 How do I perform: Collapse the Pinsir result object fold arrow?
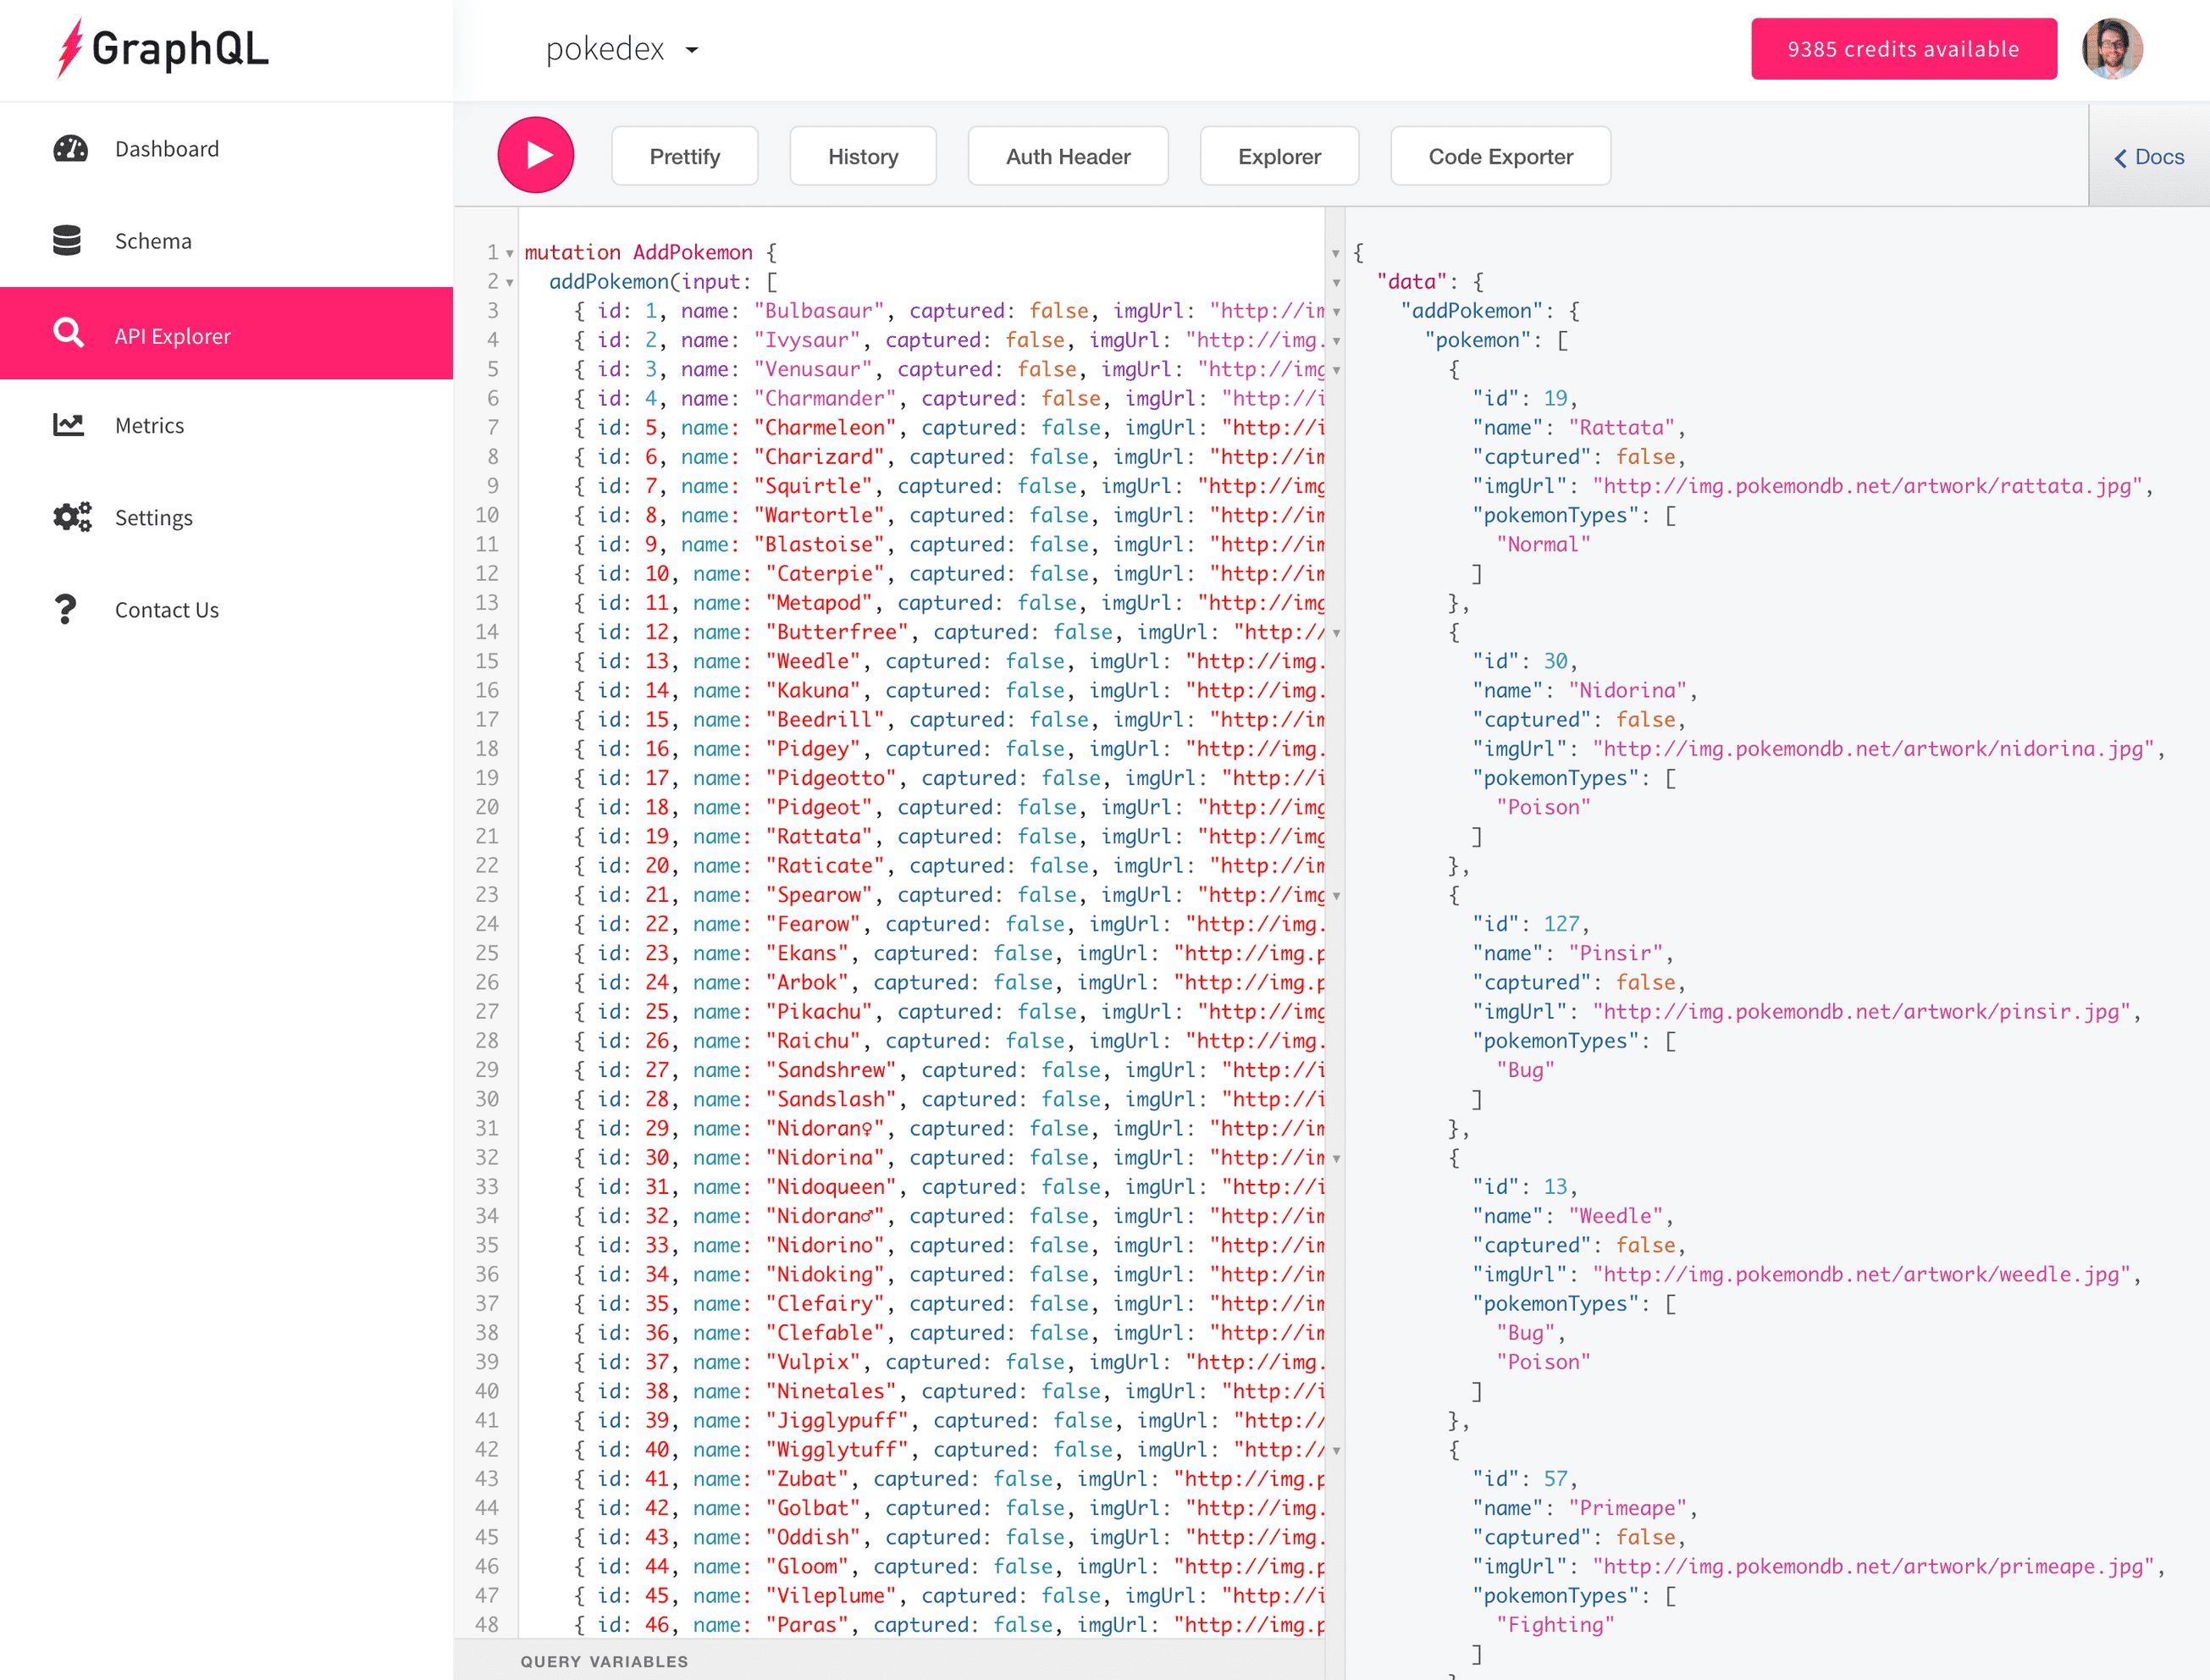pos(1336,896)
